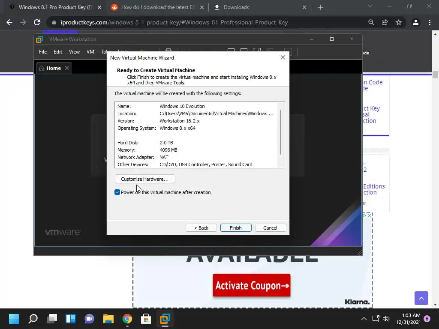Open File Explorer from taskbar
This screenshot has height=329, width=439.
[x=108, y=319]
